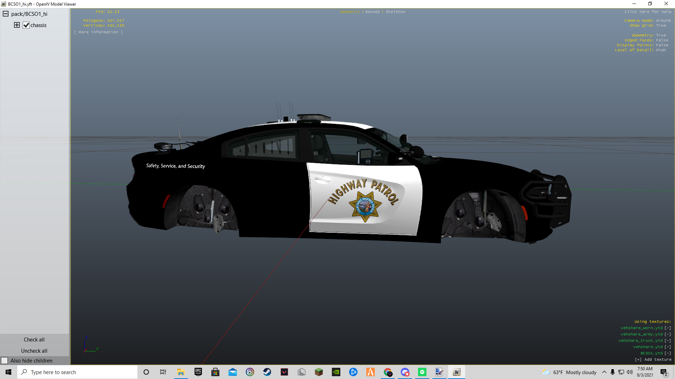Screen dimensions: 675x379
Task: Open Epic Games launcher from taskbar
Action: click(198, 372)
